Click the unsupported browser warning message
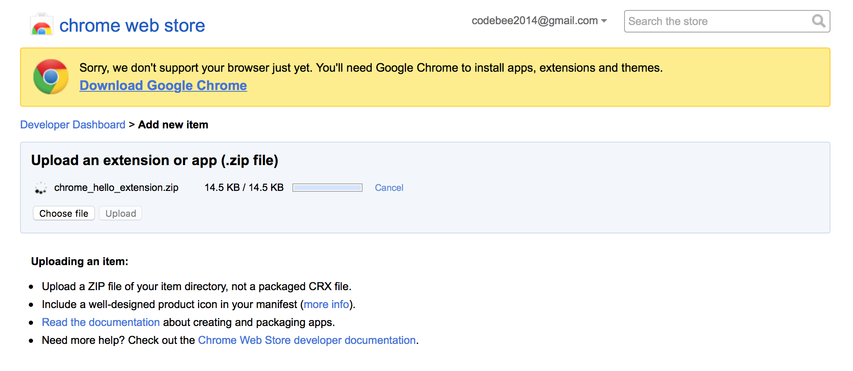 pos(371,68)
